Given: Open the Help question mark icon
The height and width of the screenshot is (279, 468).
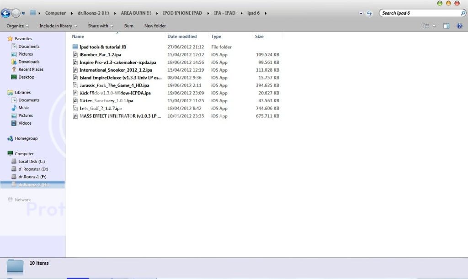Looking at the screenshot, I should 459,26.
